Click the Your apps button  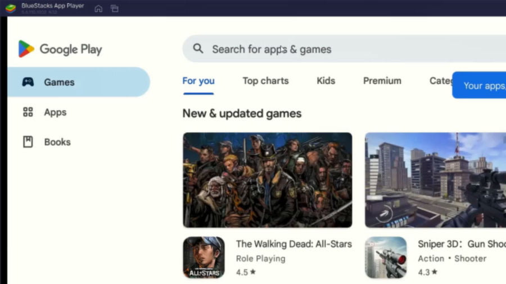[x=479, y=85]
